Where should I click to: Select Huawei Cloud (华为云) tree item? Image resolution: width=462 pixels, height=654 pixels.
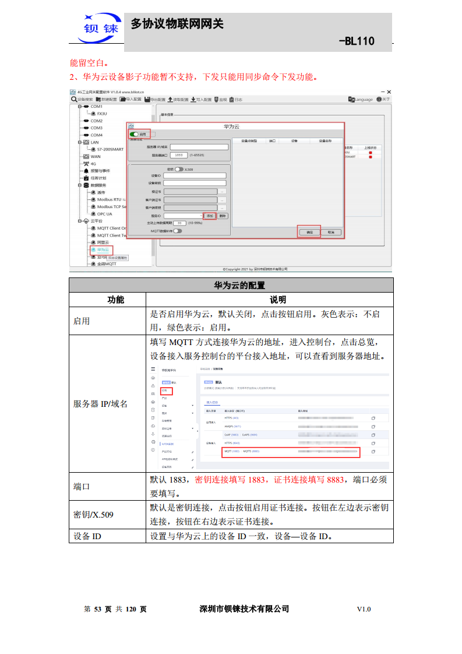[103, 249]
